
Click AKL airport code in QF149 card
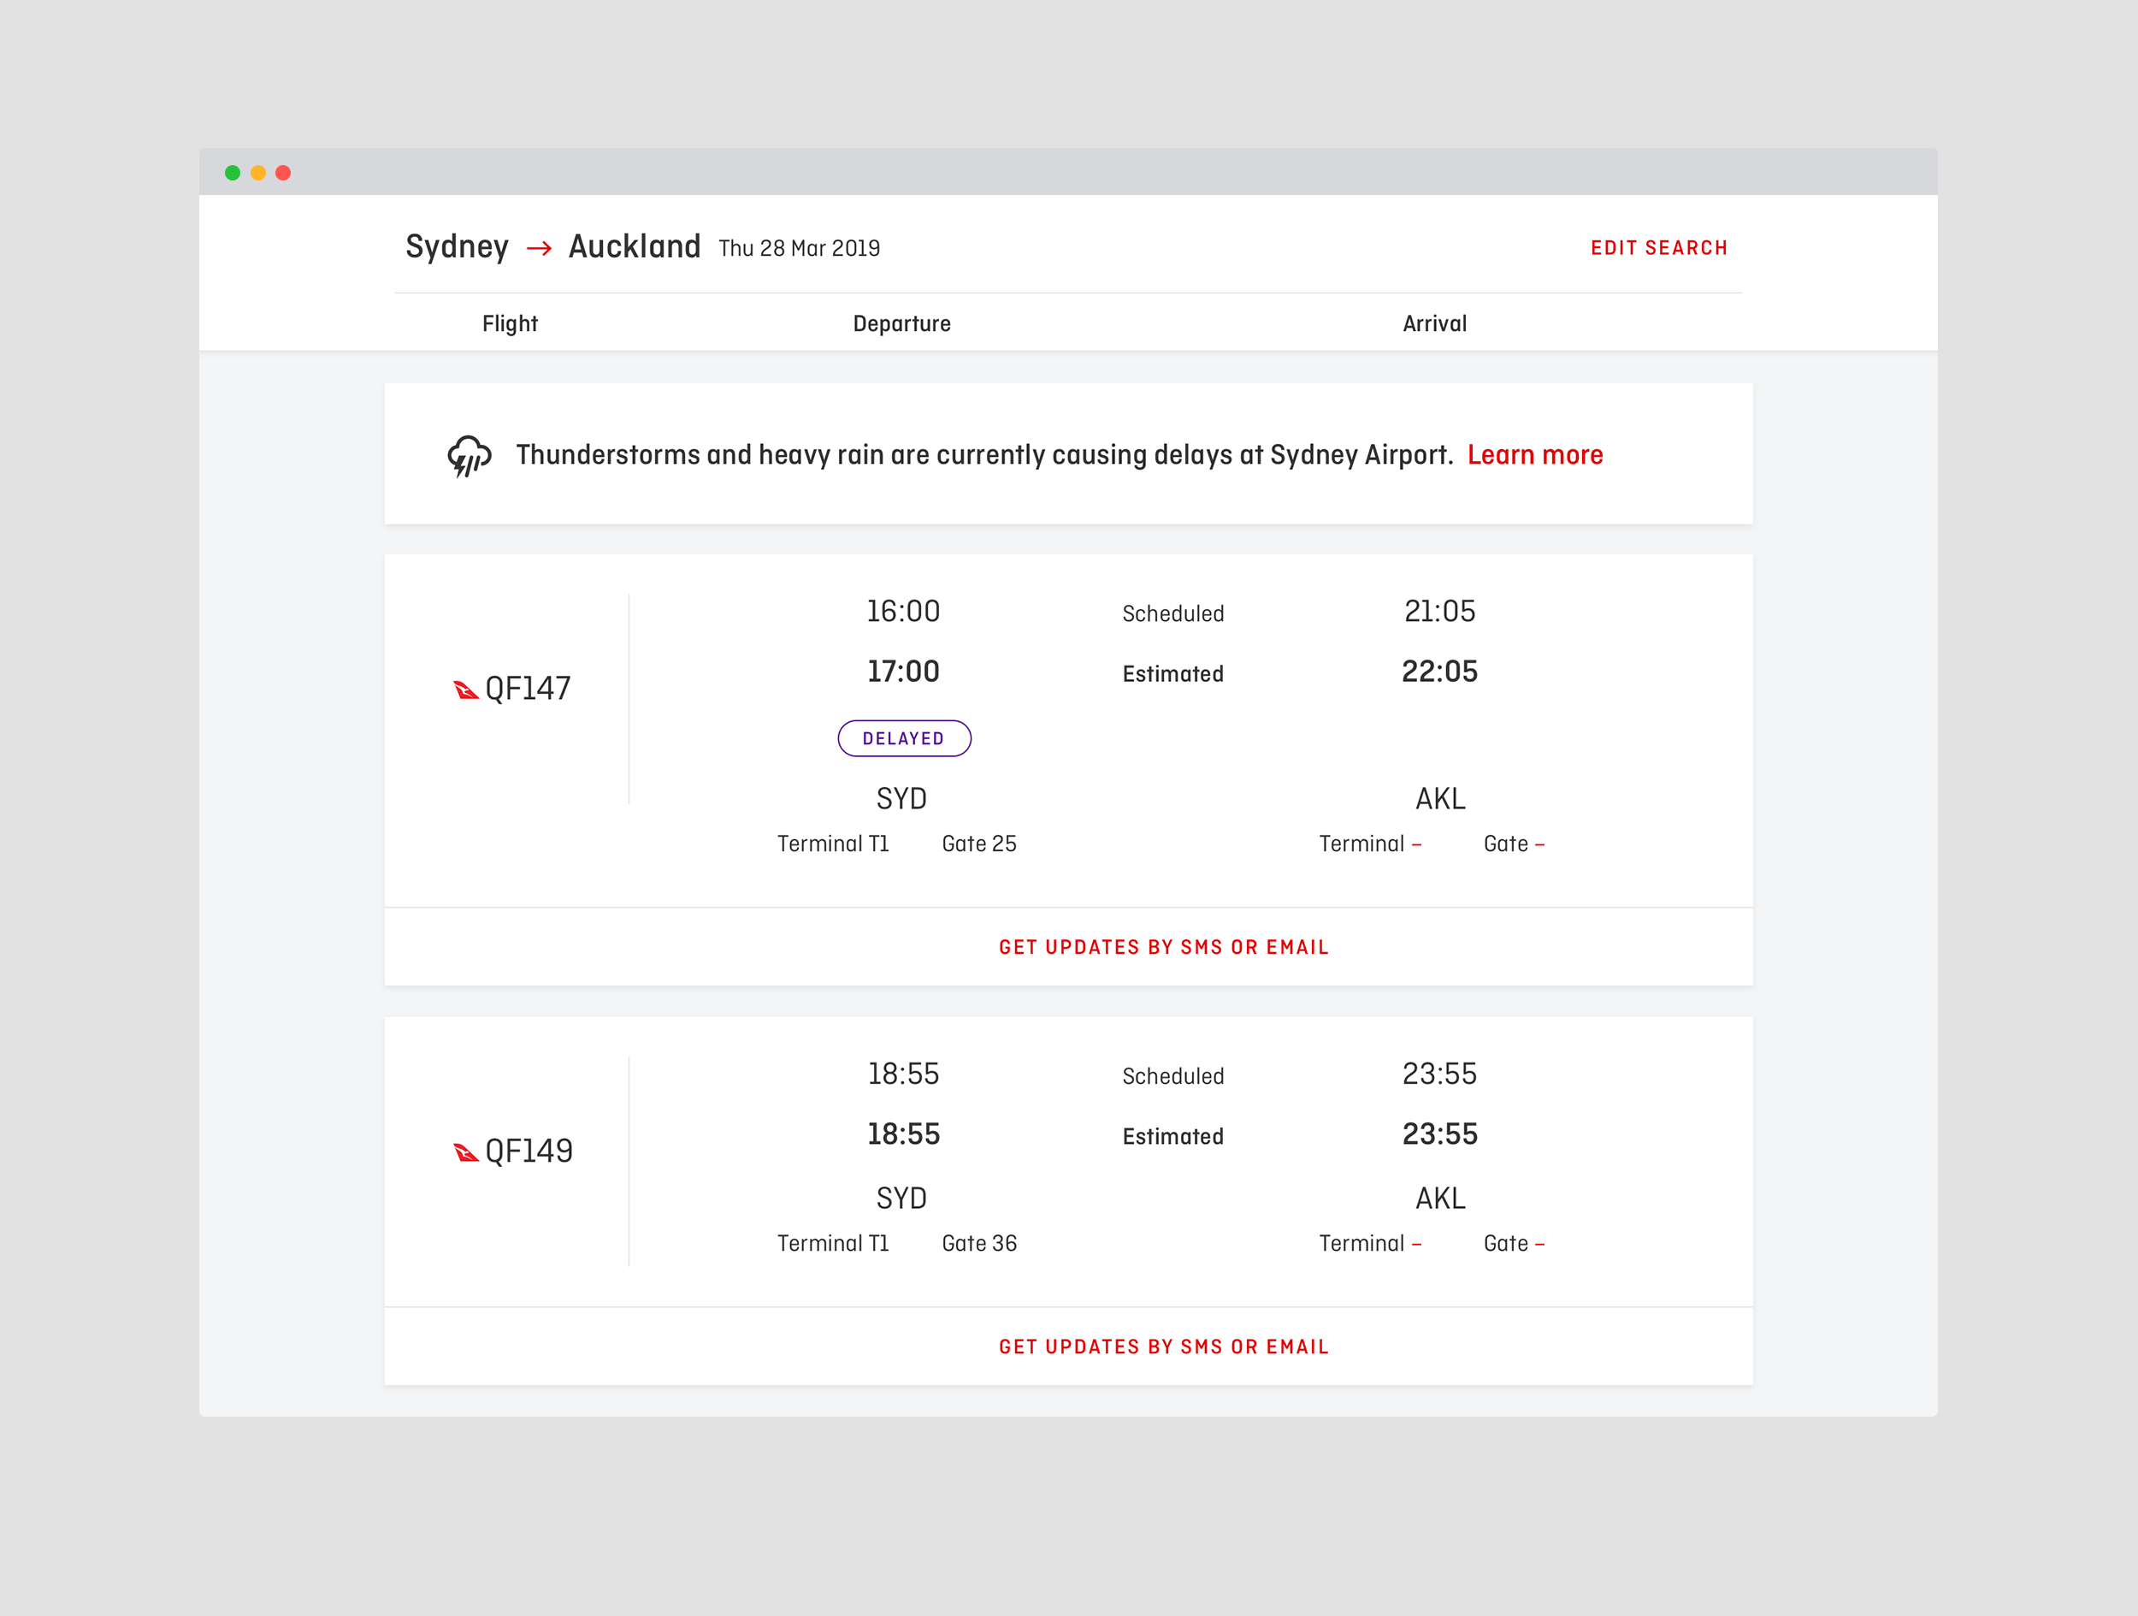(1440, 1199)
